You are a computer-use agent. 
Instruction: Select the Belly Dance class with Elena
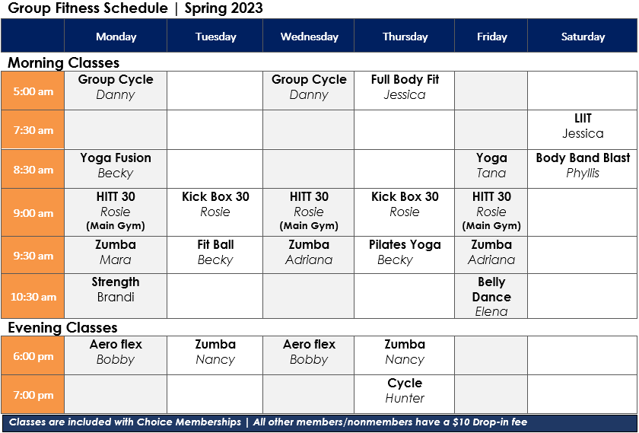point(491,296)
